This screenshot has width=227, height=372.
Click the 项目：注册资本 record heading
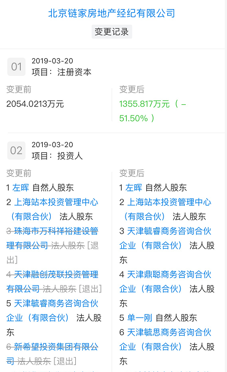point(61,72)
